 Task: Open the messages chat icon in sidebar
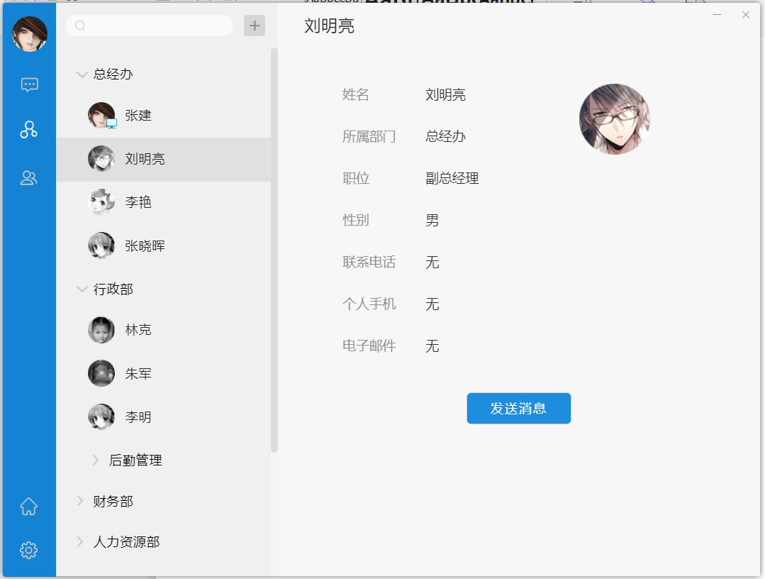(x=29, y=85)
